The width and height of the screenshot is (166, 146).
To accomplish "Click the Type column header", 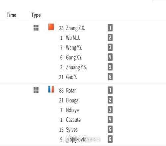I will 36,15.
